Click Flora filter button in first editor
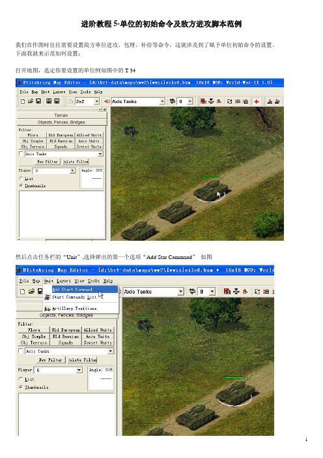Image resolution: width=323 pixels, height=458 pixels. [33, 135]
